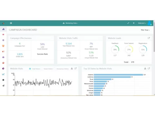Screen dimensions: 155x116
Task: Open the purple pie chart sidebar icon
Action: click(x=3, y=68)
